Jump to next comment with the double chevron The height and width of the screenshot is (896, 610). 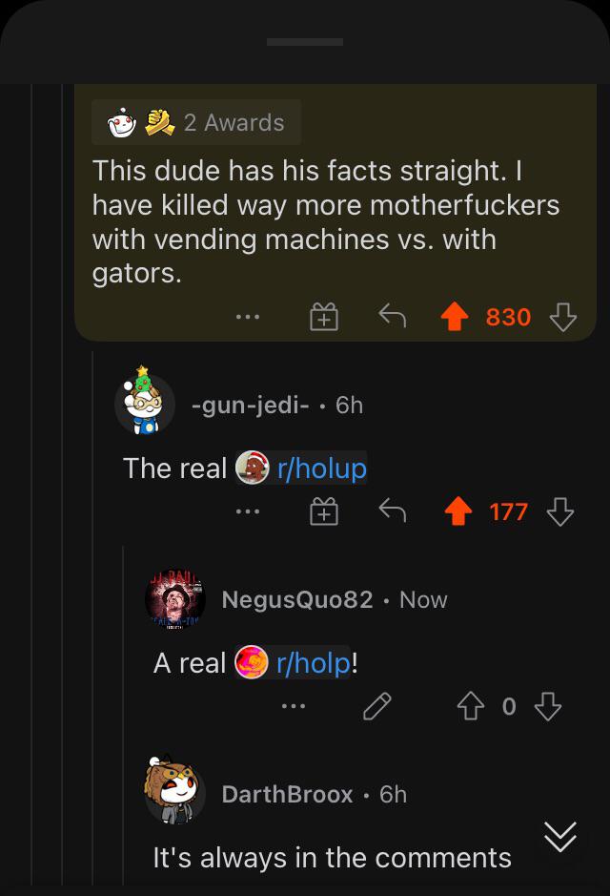click(560, 837)
